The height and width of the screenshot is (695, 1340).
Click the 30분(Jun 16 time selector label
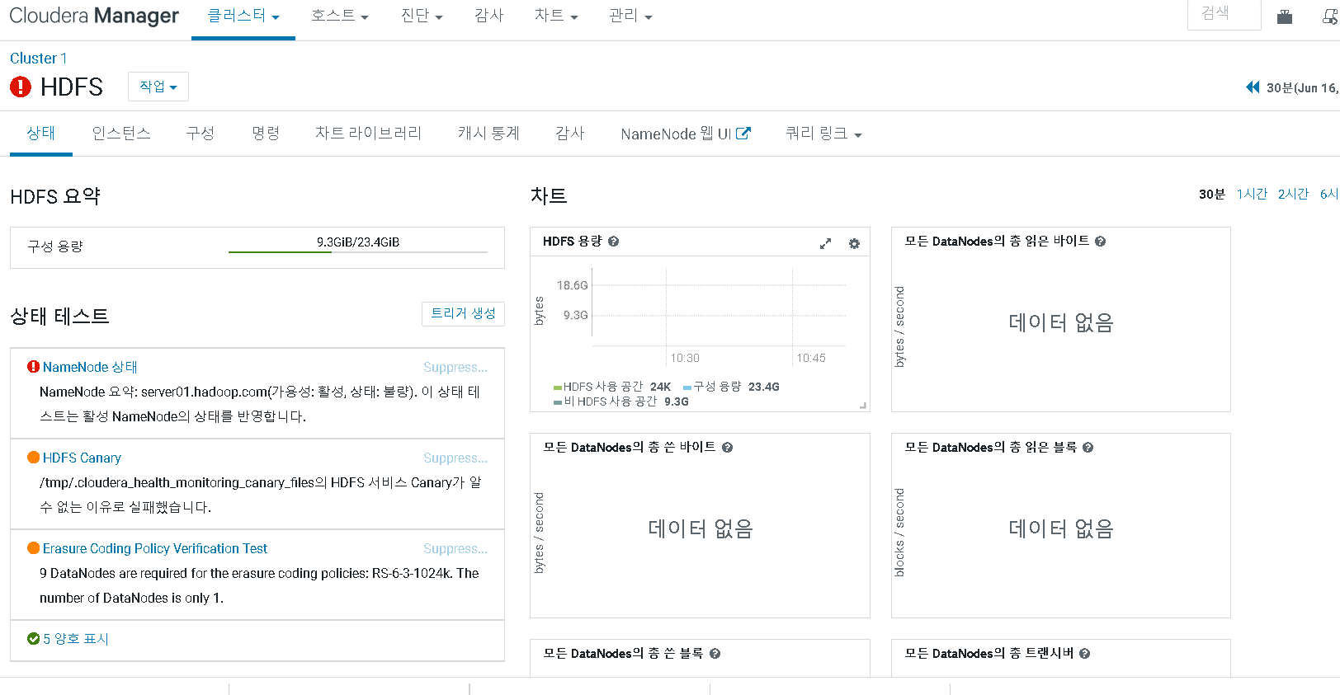(x=1302, y=87)
